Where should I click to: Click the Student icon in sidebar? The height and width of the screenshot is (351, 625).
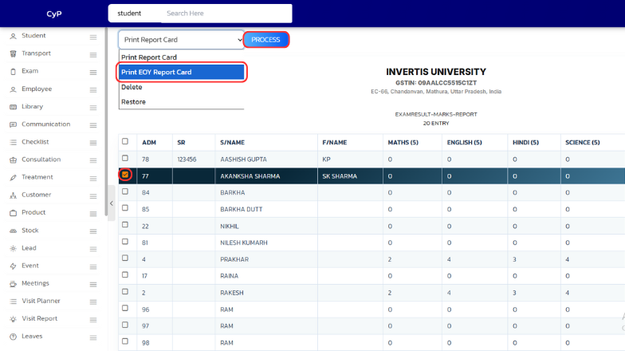click(13, 36)
